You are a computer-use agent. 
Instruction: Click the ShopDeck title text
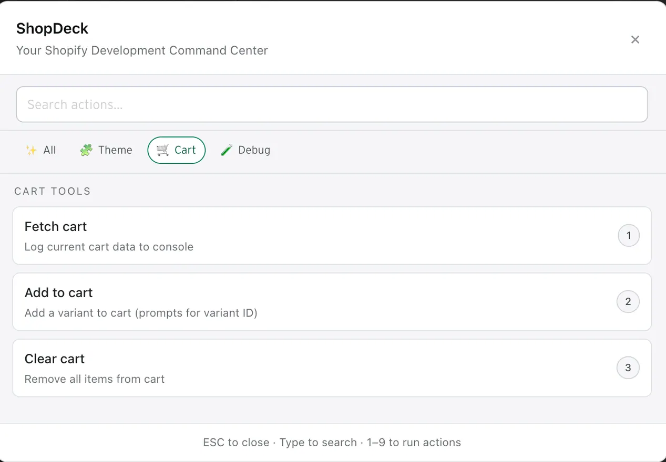(x=52, y=28)
